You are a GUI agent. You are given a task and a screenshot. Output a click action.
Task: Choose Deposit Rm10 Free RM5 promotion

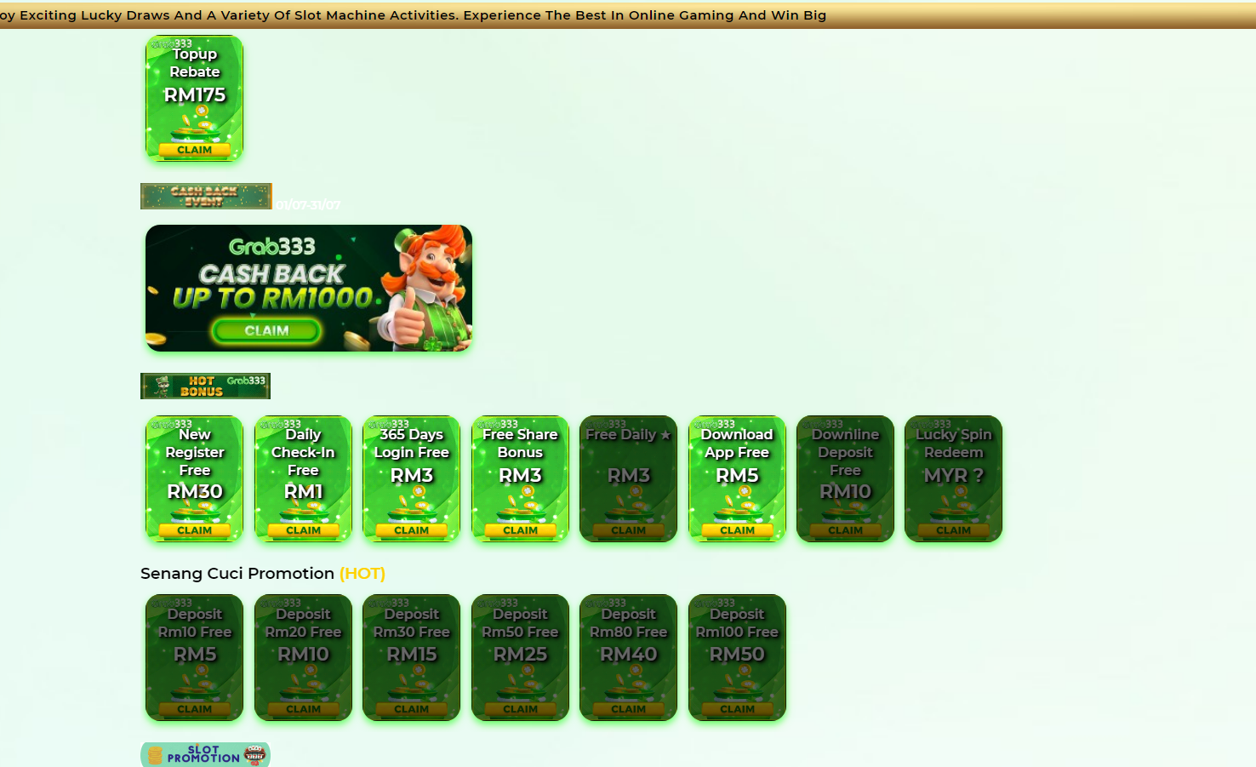coord(194,657)
